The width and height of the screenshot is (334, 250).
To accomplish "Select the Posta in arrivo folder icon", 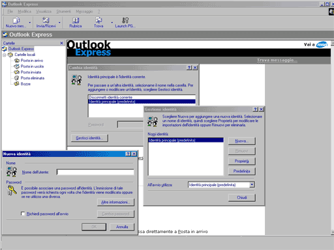I will click(17, 61).
